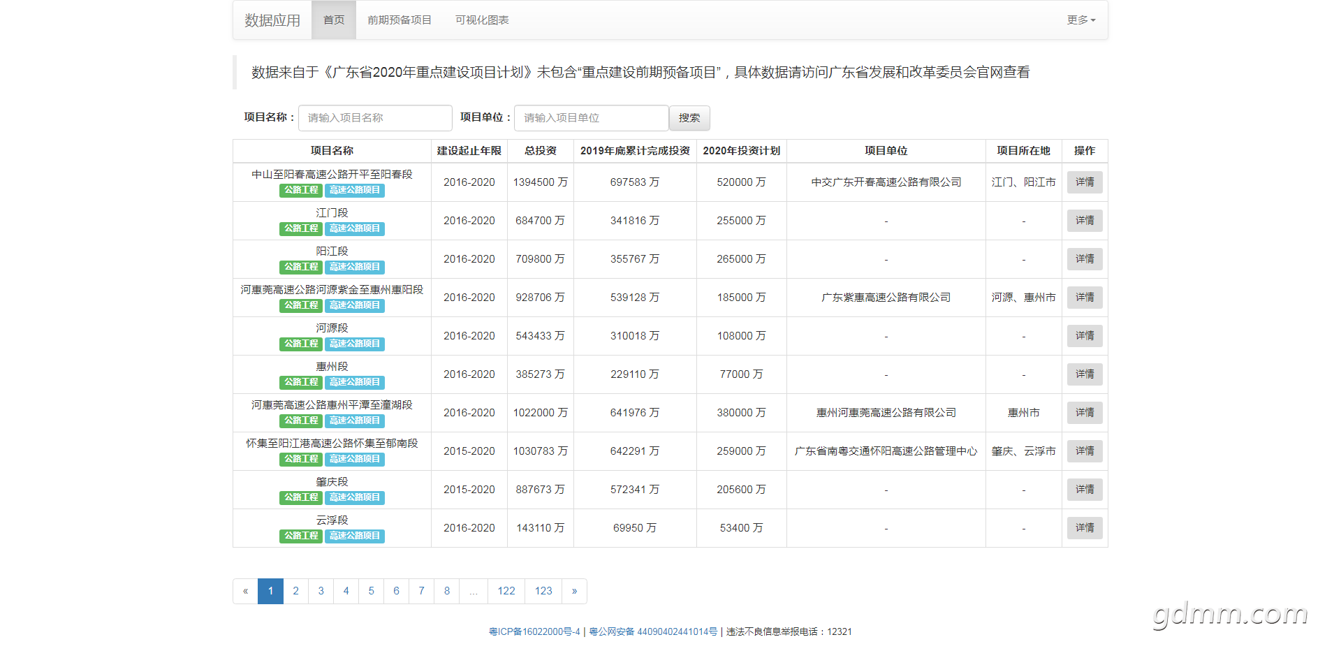Click 高速公路项目 tag under 肇庆段
The image size is (1341, 658).
355,497
